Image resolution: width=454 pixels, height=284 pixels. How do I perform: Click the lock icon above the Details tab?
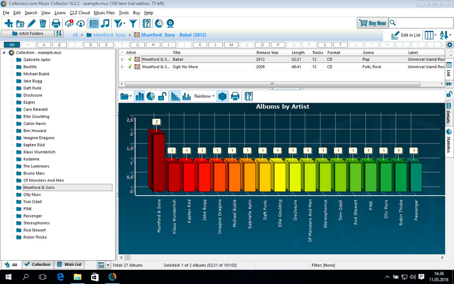[449, 94]
